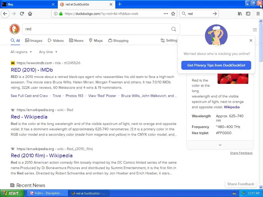Image resolution: width=263 pixels, height=197 pixels.
Task: Open the All regions dropdown
Action: (21, 52)
